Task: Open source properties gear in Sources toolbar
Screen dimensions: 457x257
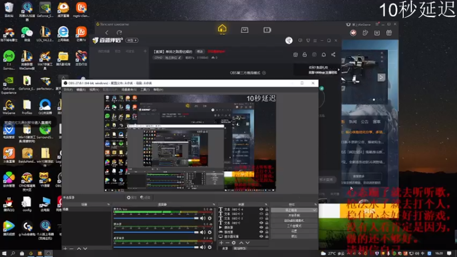Action: coord(234,243)
